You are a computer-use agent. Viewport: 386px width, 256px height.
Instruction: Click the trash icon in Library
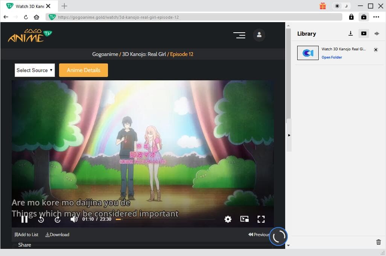click(378, 242)
